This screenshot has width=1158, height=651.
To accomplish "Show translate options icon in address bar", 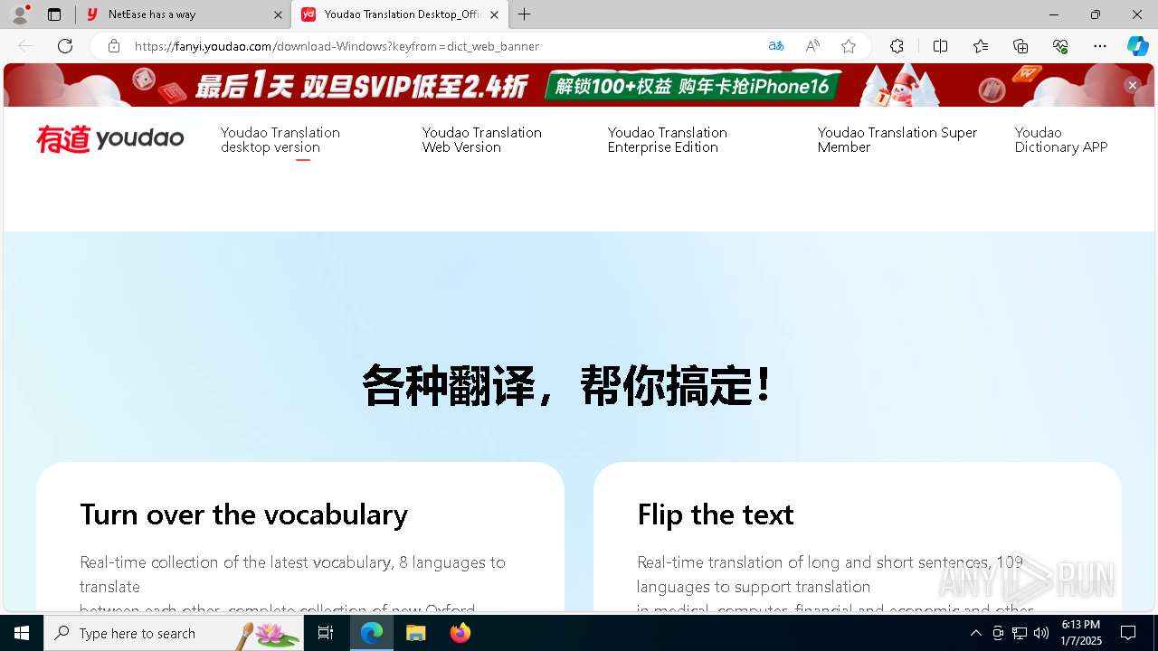I will (x=776, y=46).
